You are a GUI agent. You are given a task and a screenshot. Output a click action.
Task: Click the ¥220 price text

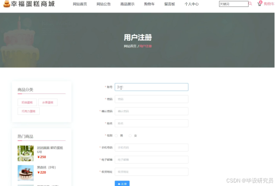click(42, 172)
